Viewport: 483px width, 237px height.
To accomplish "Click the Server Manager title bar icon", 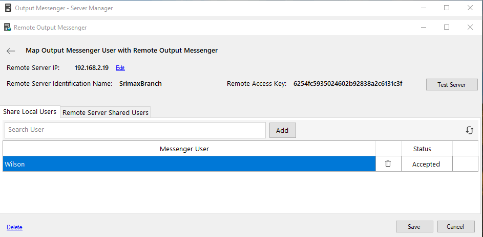I will point(8,8).
